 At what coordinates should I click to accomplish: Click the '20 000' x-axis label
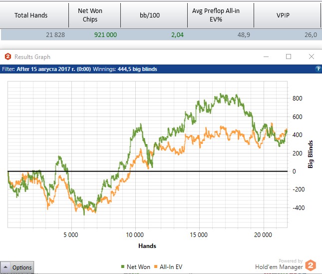point(263,234)
